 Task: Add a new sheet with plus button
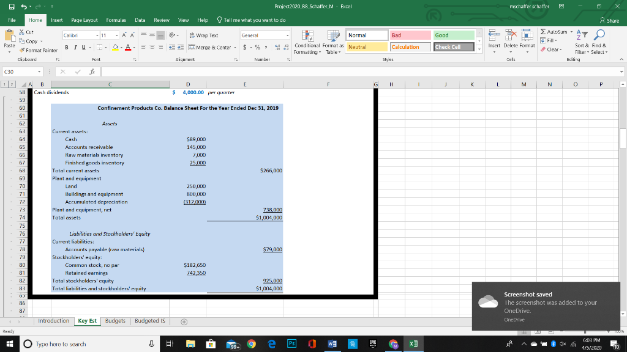184,321
